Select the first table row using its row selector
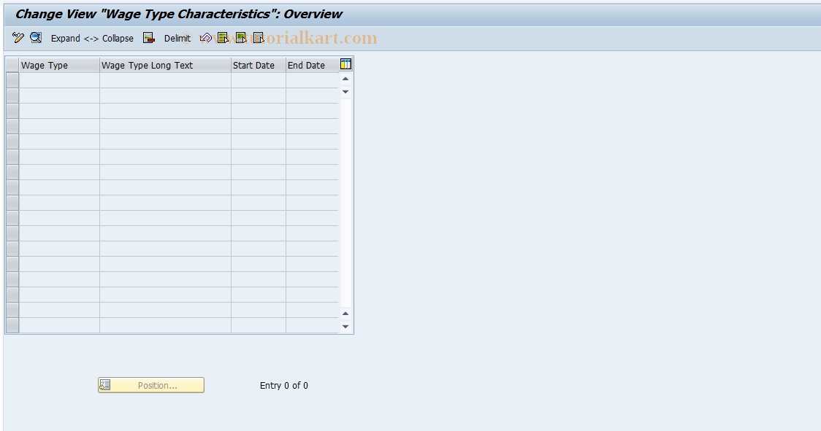Screen dimensions: 821x431 (12, 80)
